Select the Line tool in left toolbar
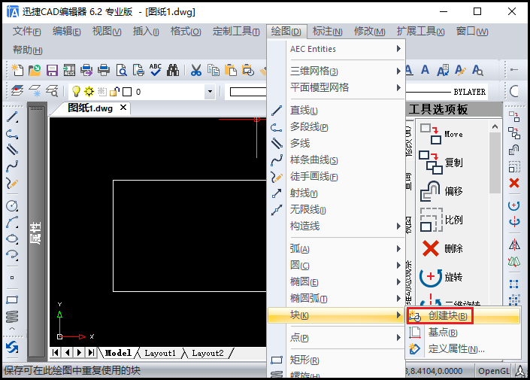Image resolution: width=530 pixels, height=380 pixels. click(12, 117)
